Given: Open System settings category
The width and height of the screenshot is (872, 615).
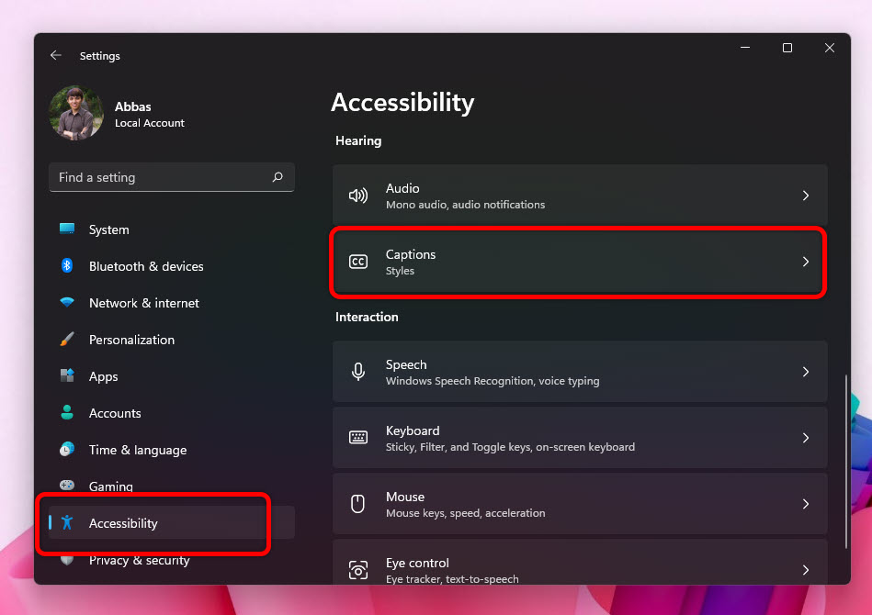Looking at the screenshot, I should pyautogui.click(x=171, y=229).
